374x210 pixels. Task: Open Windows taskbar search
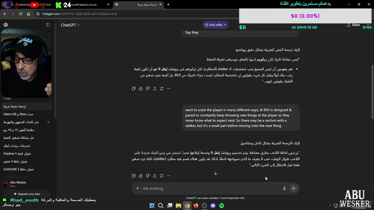[161, 206]
